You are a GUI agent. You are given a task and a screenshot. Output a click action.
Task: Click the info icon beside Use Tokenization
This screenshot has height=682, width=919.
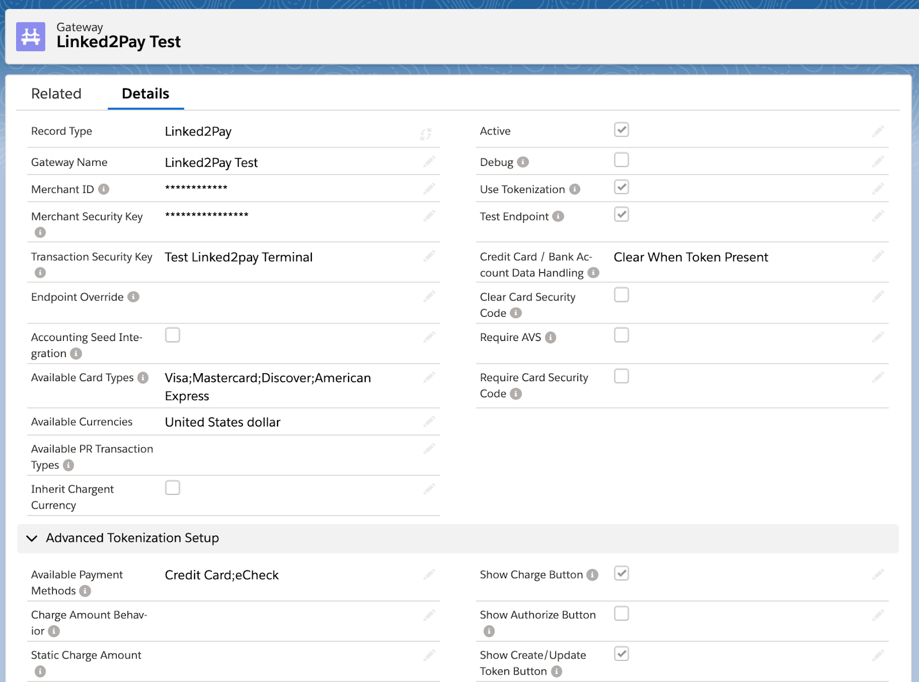[574, 189]
